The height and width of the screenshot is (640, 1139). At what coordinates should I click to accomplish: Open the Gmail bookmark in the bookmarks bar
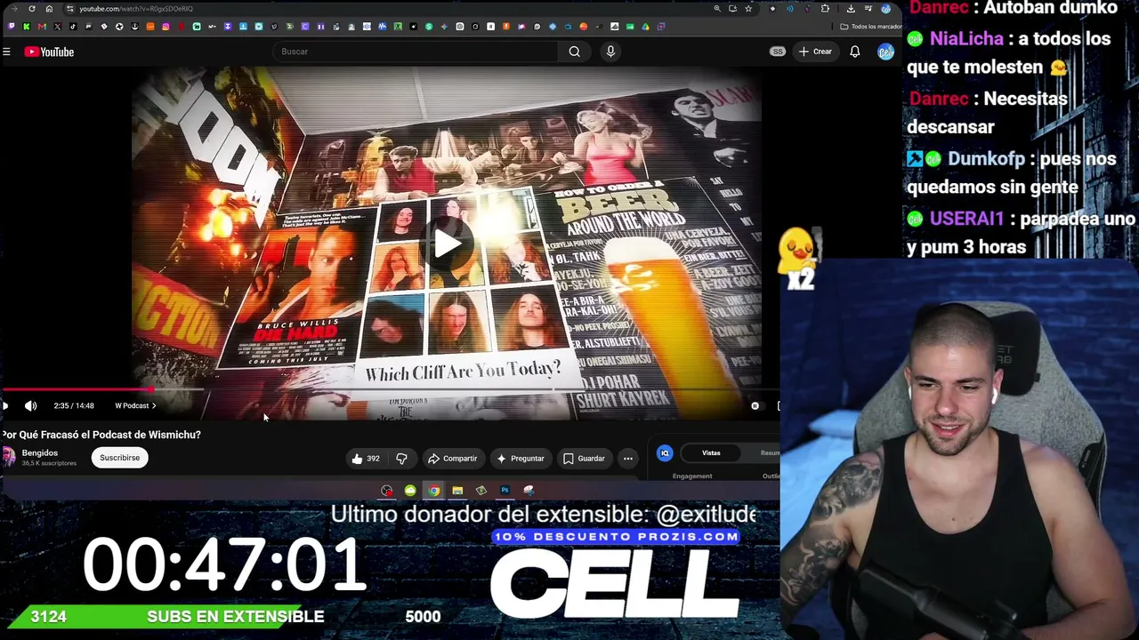click(x=42, y=27)
